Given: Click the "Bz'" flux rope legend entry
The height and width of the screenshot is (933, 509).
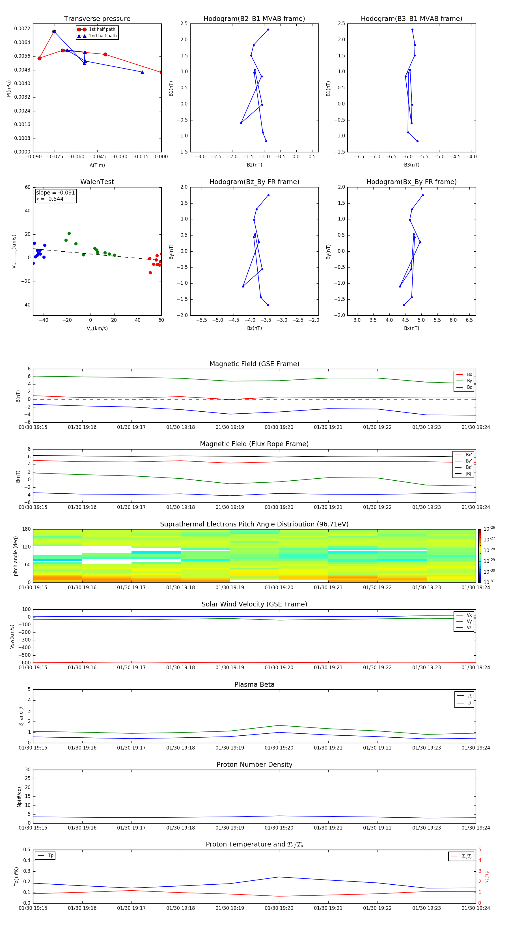Looking at the screenshot, I should point(464,467).
